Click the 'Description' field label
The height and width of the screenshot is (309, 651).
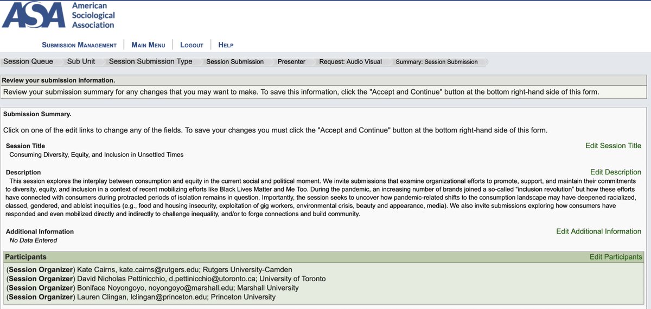23,173
